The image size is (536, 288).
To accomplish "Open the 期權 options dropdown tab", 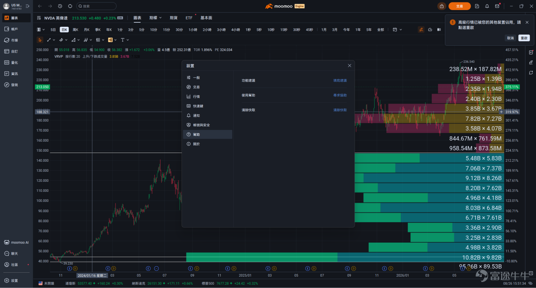I will tap(155, 18).
